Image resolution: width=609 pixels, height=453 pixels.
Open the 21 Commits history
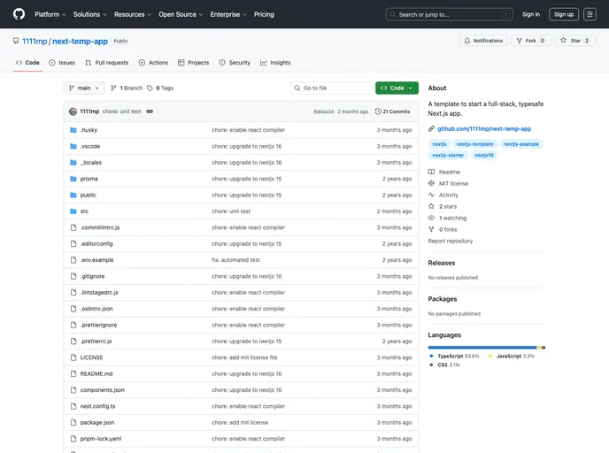point(392,111)
